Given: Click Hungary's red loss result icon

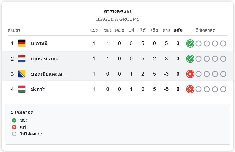Looking at the screenshot, I should coord(190,89).
